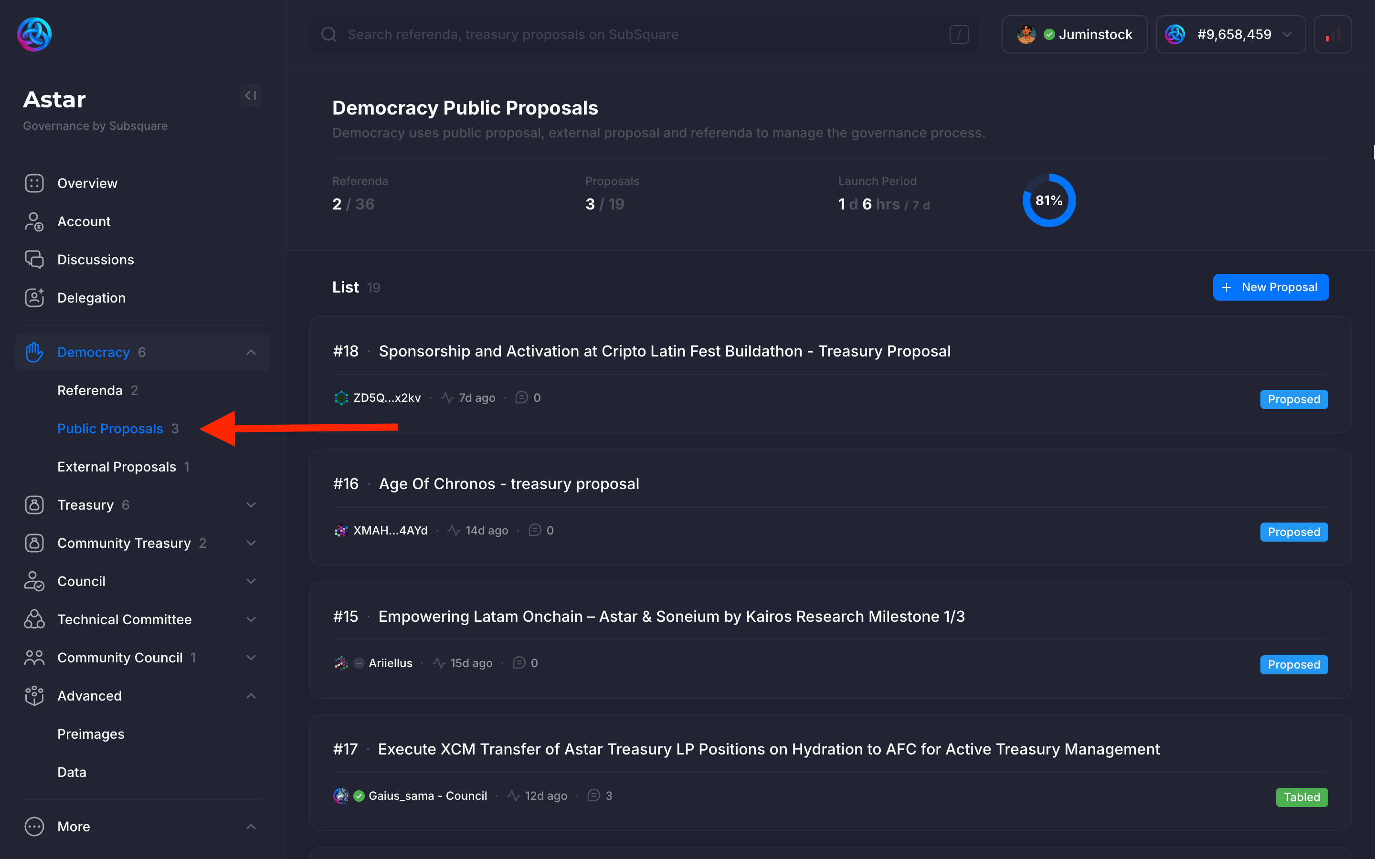Select the Democracy hand icon
The height and width of the screenshot is (859, 1375).
34,352
